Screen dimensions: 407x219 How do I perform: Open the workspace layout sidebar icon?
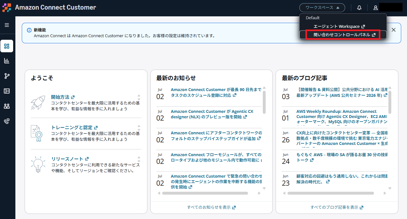coord(7,91)
